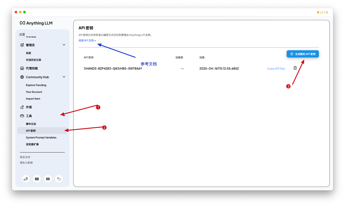
Task: Click the back arrow icon in sidebar footer
Action: pos(59,179)
